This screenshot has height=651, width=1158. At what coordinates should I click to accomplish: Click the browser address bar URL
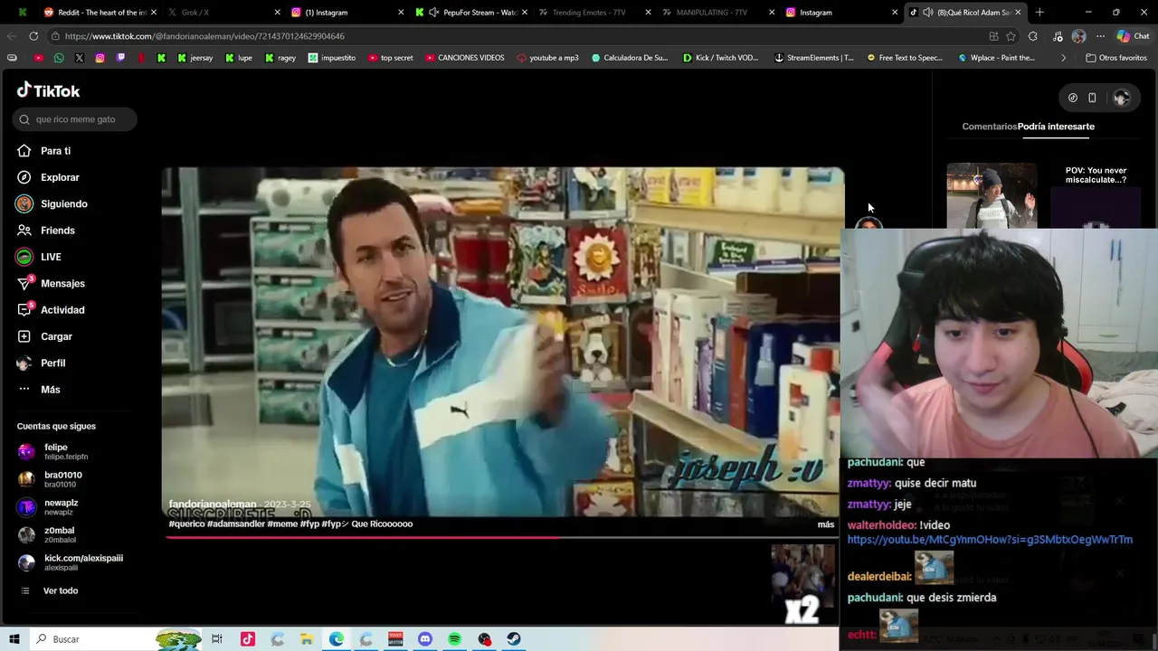(204, 36)
